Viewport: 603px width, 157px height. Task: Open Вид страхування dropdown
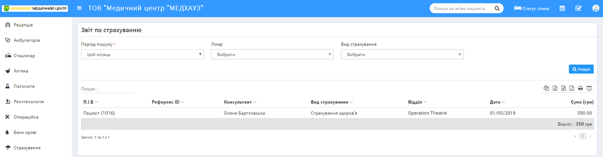402,55
